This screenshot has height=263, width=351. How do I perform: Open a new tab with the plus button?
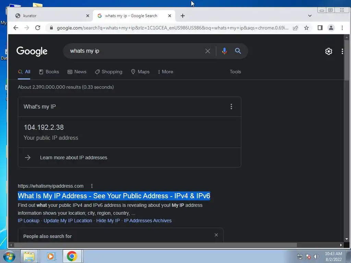183,16
